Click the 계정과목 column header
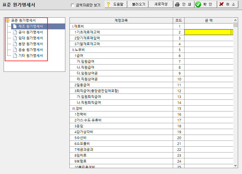This screenshot has width=242, height=174. (121, 20)
